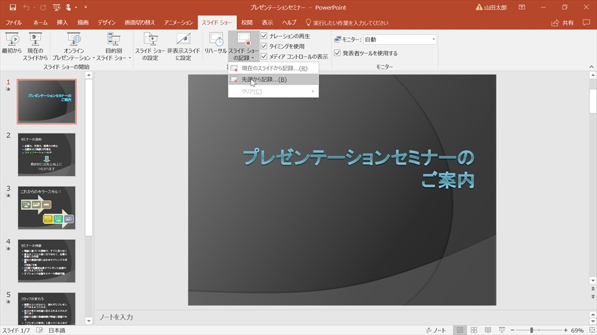This screenshot has height=335, width=597.
Task: Open Set Up Slide Show (スライドショーの設定)
Action: coord(150,47)
